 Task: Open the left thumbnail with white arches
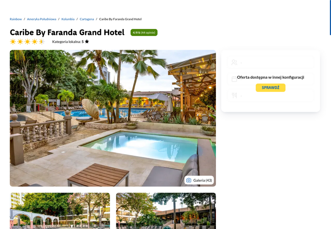(60, 211)
